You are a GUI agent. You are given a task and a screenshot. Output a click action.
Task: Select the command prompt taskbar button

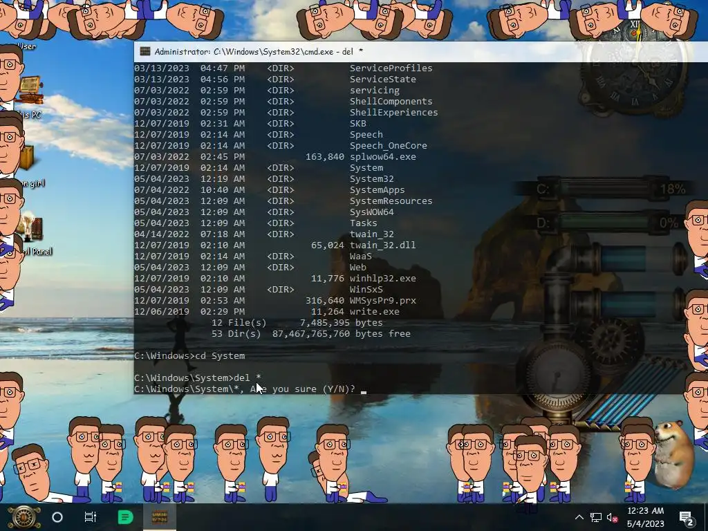coord(160,517)
